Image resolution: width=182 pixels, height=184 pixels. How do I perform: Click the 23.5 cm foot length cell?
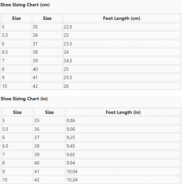tap(122, 44)
